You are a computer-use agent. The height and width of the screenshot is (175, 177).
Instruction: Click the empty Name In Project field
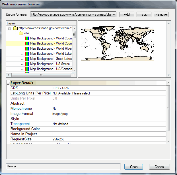[109, 134]
